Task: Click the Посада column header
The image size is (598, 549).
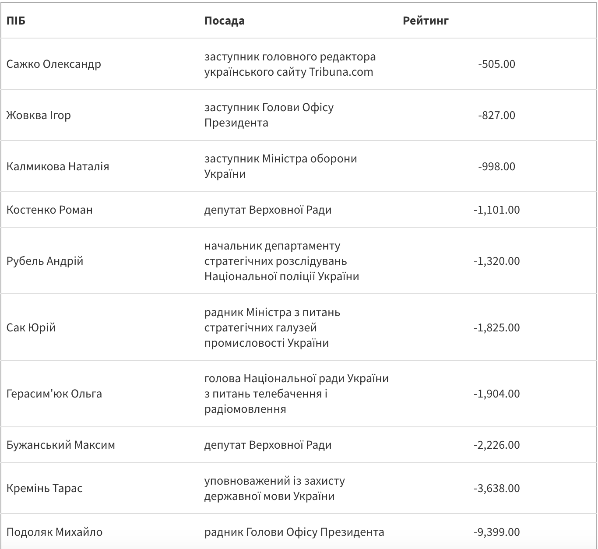Action: [x=224, y=21]
